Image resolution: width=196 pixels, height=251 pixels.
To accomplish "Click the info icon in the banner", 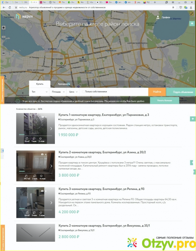I will pos(18,101).
